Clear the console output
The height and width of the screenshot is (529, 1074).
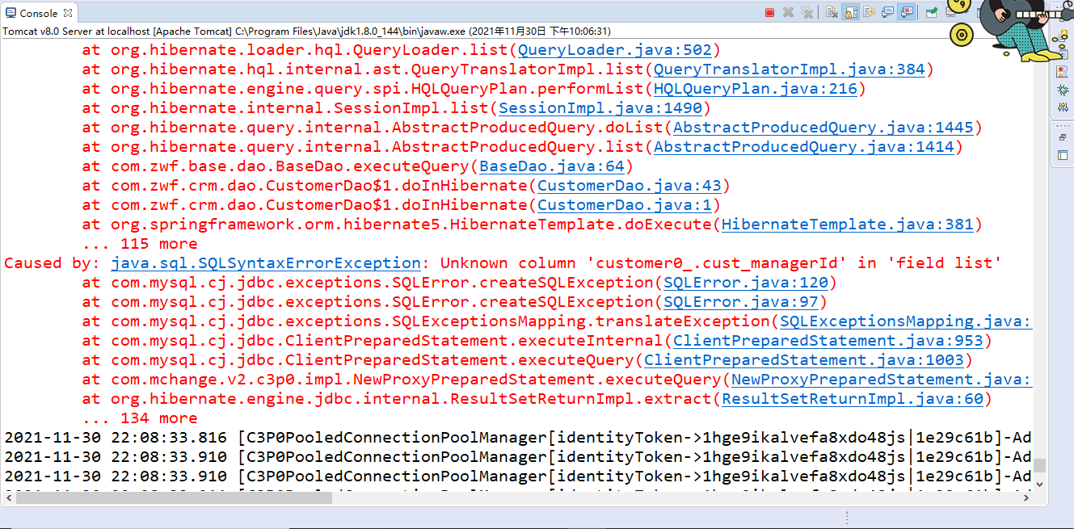tap(832, 12)
